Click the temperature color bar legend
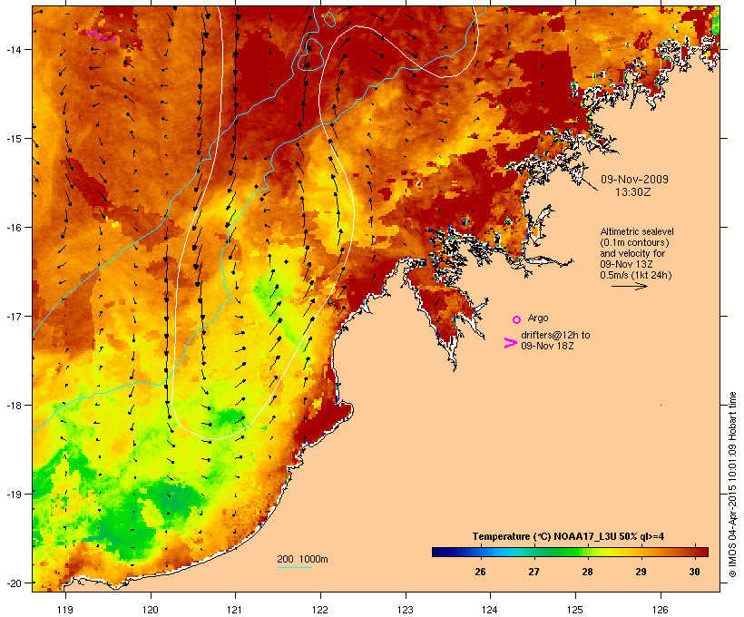This screenshot has height=617, width=744. pyautogui.click(x=570, y=552)
